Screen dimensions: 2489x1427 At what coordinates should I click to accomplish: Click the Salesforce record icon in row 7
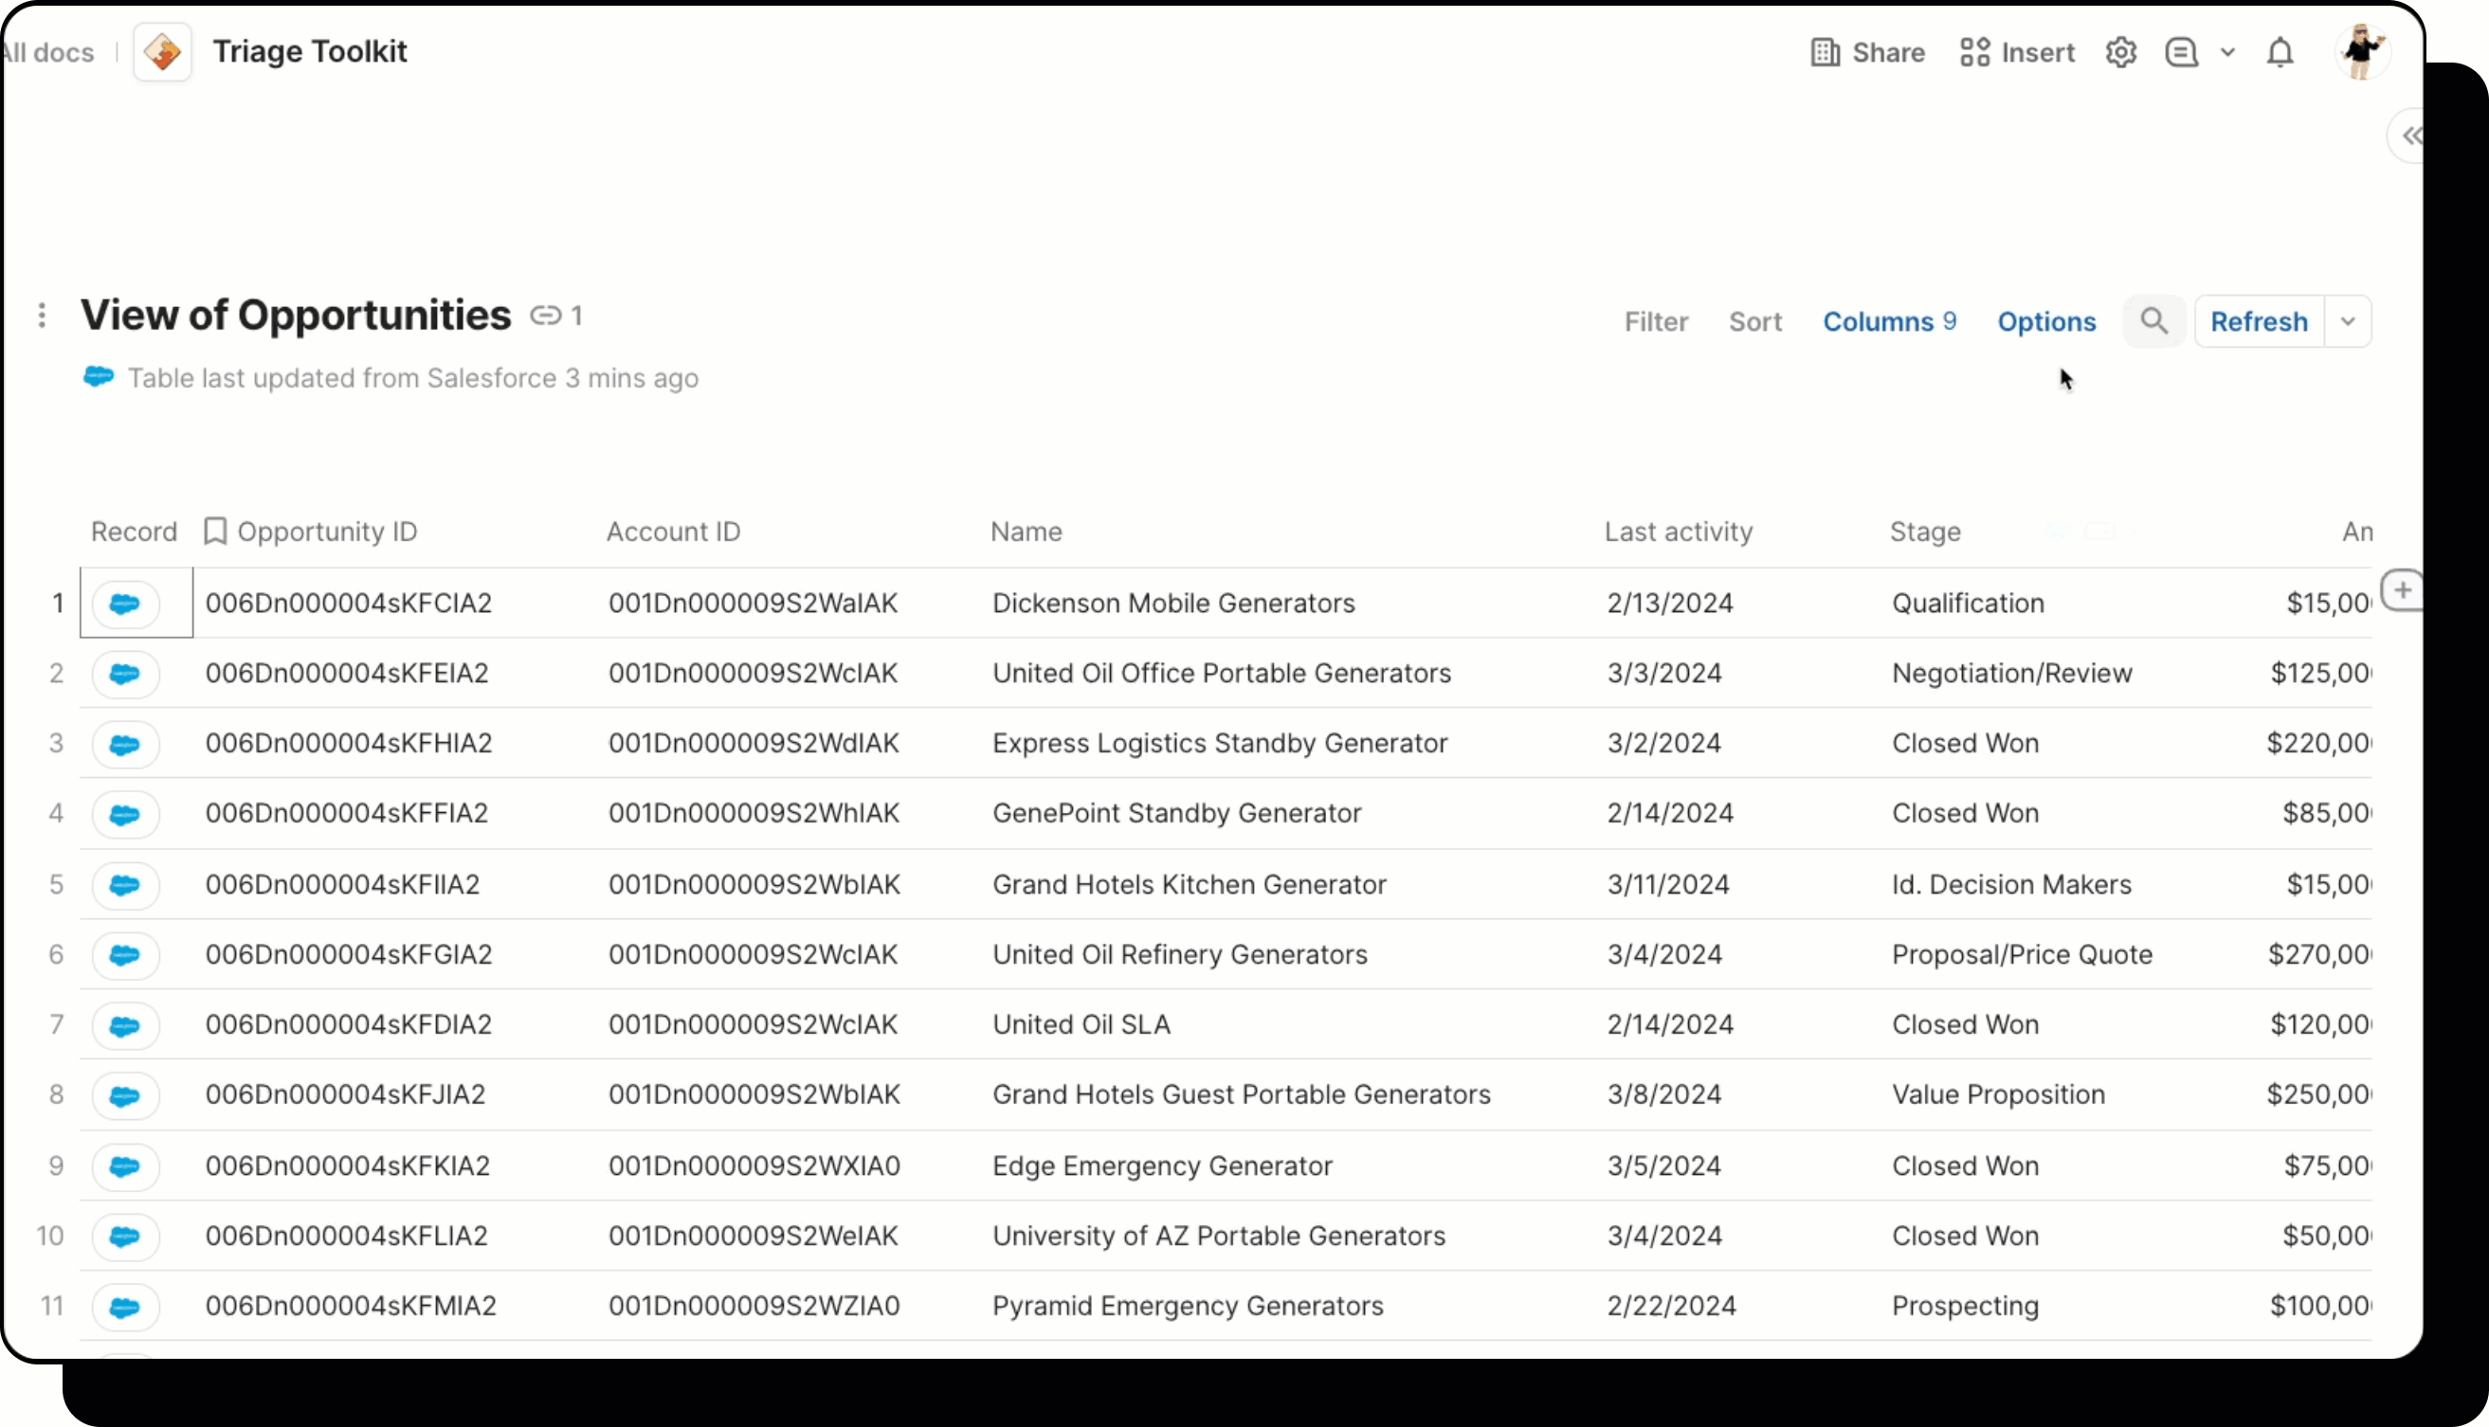(x=125, y=1025)
